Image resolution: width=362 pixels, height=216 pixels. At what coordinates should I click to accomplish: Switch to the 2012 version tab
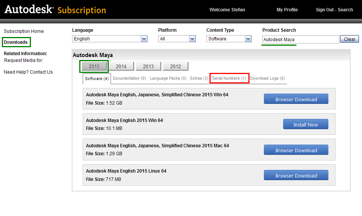[x=176, y=66]
